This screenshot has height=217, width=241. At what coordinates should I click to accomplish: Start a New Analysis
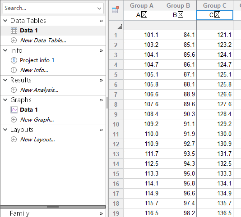39,90
